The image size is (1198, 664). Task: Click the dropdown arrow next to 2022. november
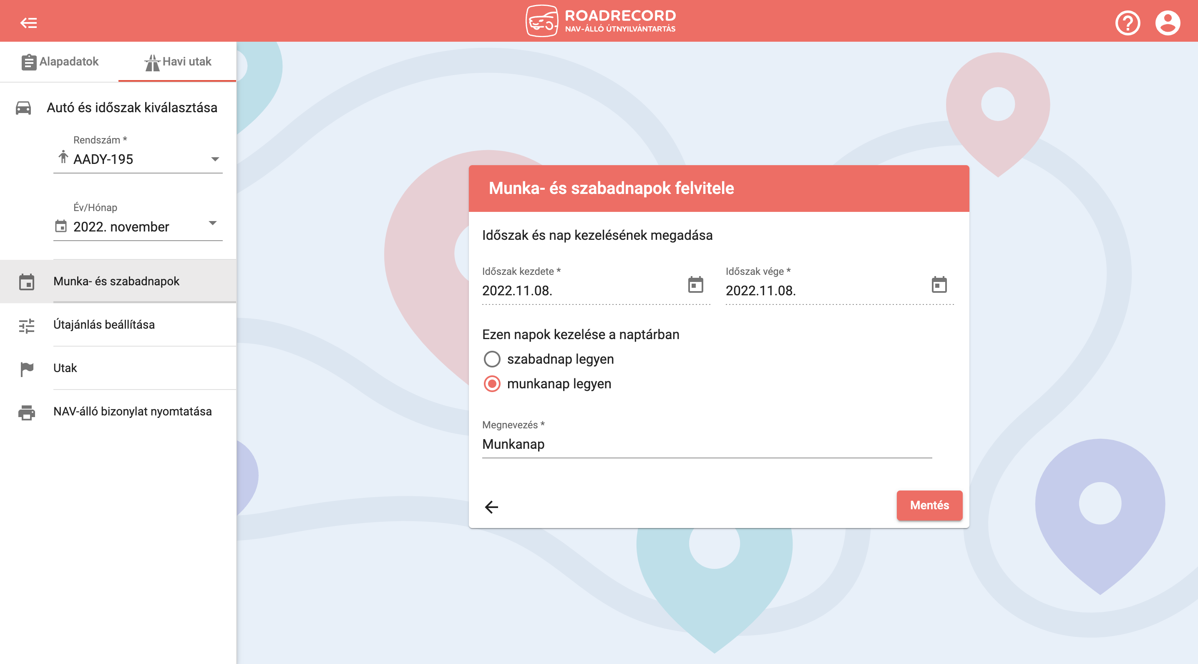click(213, 223)
